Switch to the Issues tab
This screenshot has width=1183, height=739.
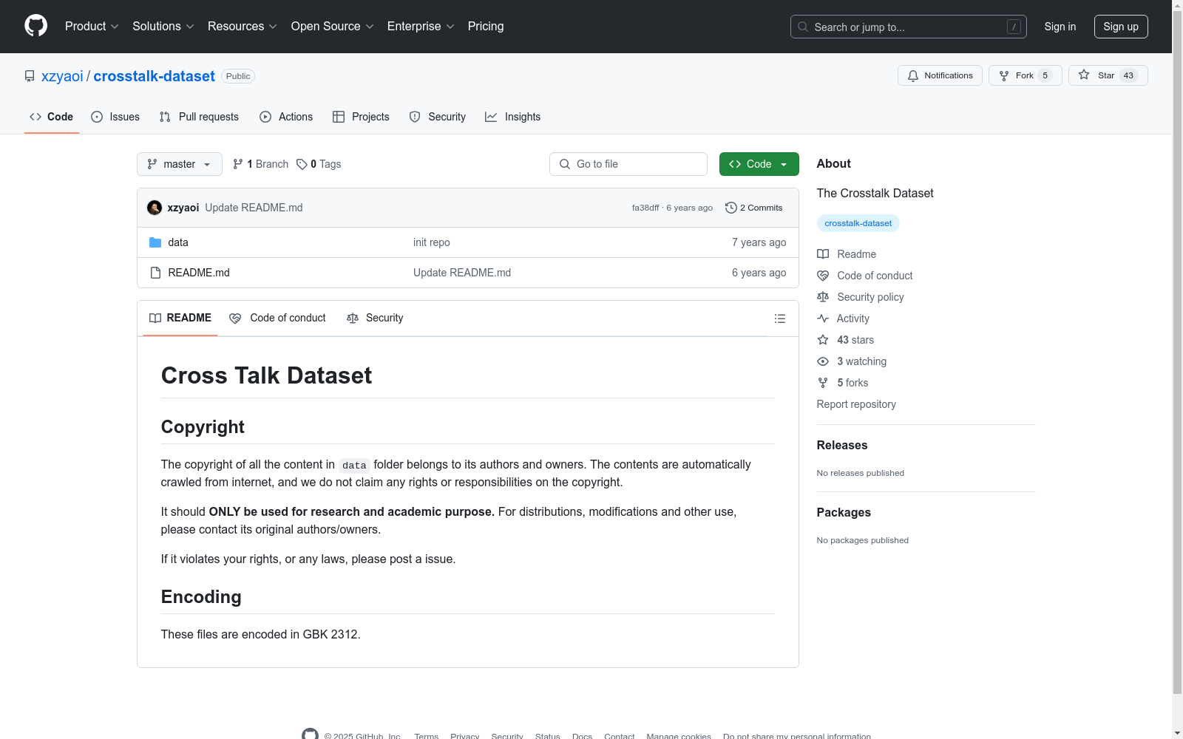(x=115, y=117)
